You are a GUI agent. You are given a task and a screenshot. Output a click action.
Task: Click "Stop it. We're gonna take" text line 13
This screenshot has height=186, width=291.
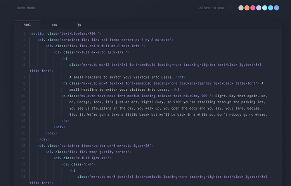[x=94, y=115]
